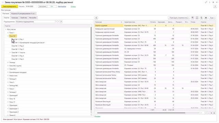Click the Зарезервировано column header
The height and width of the screenshot is (123, 219).
point(162,22)
